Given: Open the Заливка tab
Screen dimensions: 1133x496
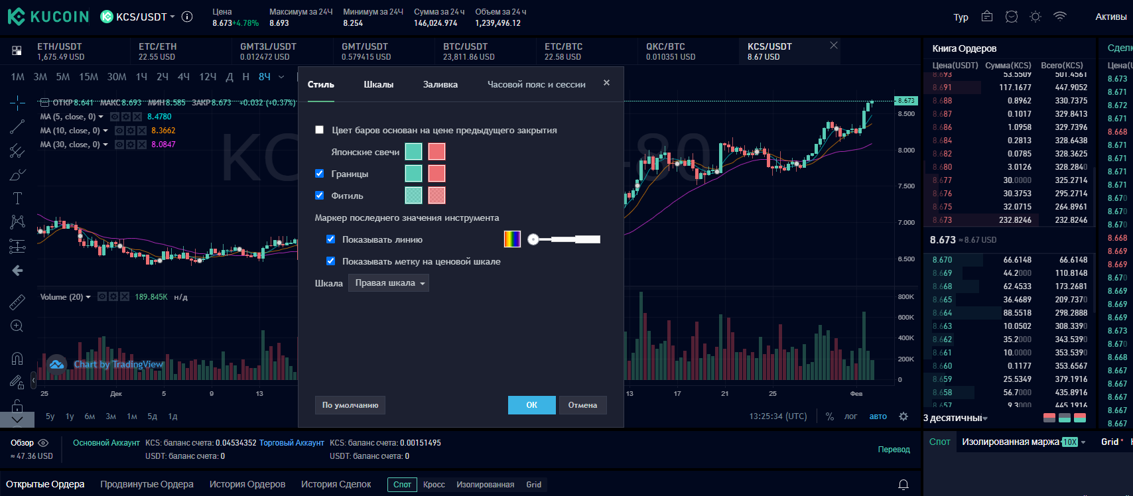Looking at the screenshot, I should coord(440,84).
